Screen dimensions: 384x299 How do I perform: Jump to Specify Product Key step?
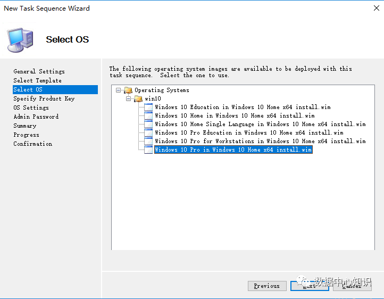click(x=44, y=98)
